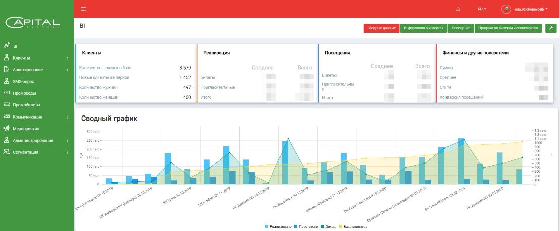
Task: Expand the Сегментация submenu chevron
Action: 67,152
